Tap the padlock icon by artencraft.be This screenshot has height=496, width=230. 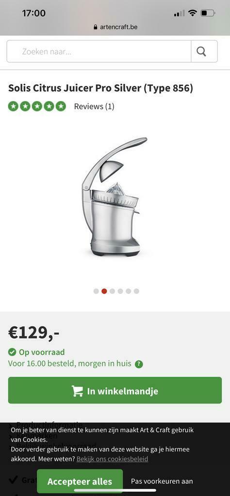click(96, 27)
